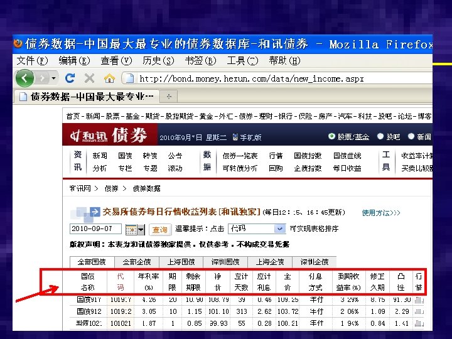
Task: Click the URL address bar field
Action: (277, 78)
